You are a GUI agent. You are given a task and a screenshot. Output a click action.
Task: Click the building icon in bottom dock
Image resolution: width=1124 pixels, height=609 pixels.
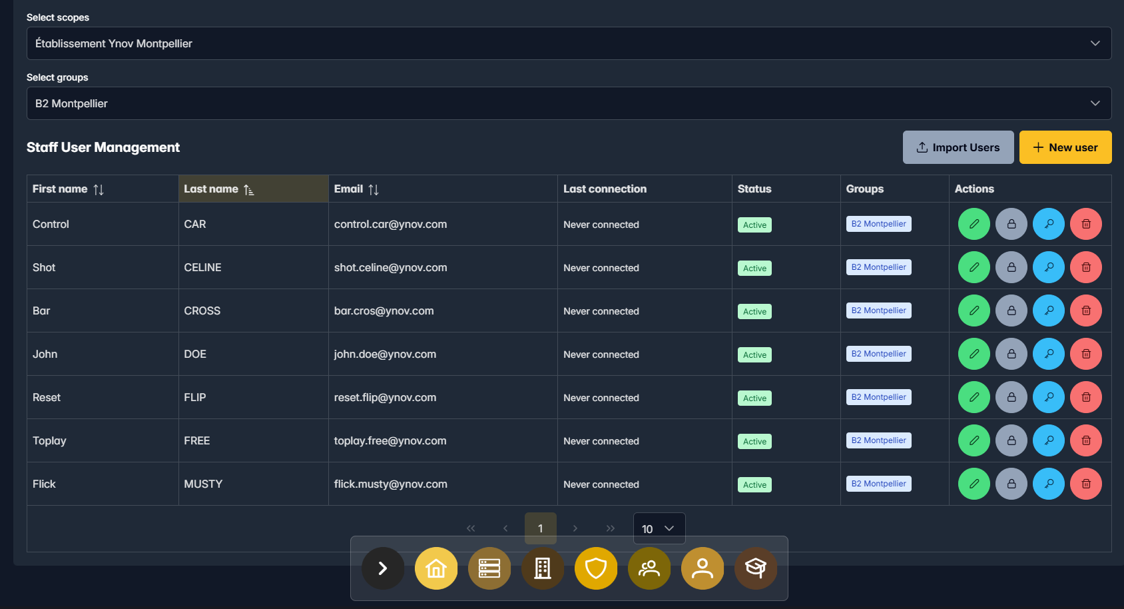coord(543,568)
